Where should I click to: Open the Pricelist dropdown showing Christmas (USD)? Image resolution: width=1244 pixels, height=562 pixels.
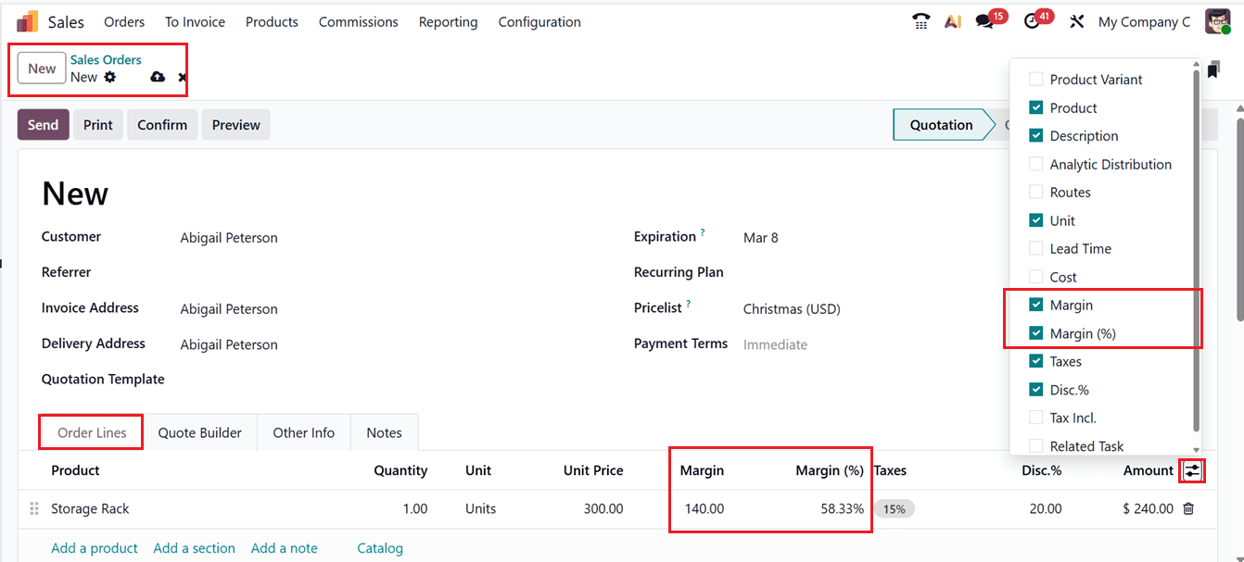792,308
